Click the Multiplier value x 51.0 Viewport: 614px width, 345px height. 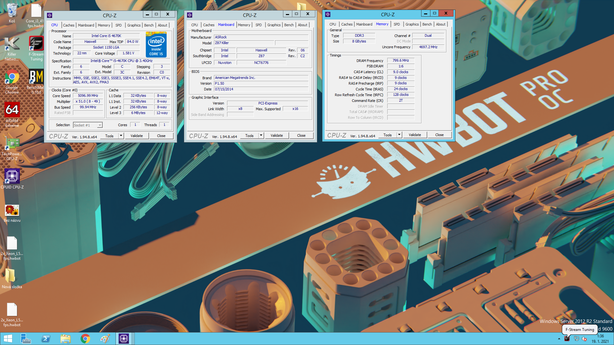[88, 101]
